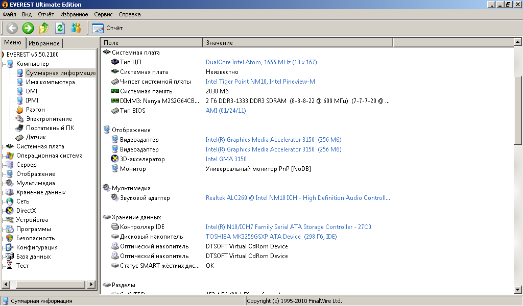Click the База данных icon
This screenshot has width=523, height=306.
click(x=10, y=257)
